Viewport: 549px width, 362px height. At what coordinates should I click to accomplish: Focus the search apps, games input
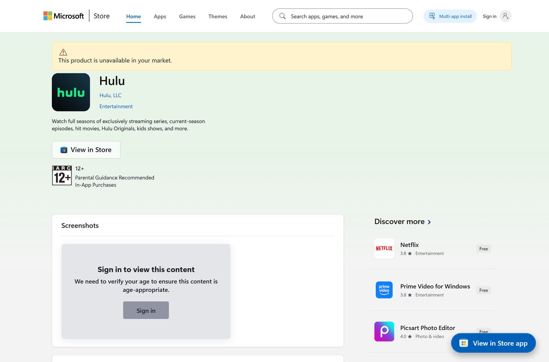(342, 16)
